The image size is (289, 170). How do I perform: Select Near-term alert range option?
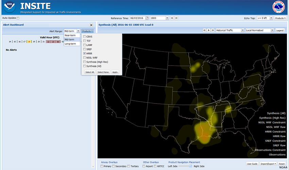tap(72, 35)
